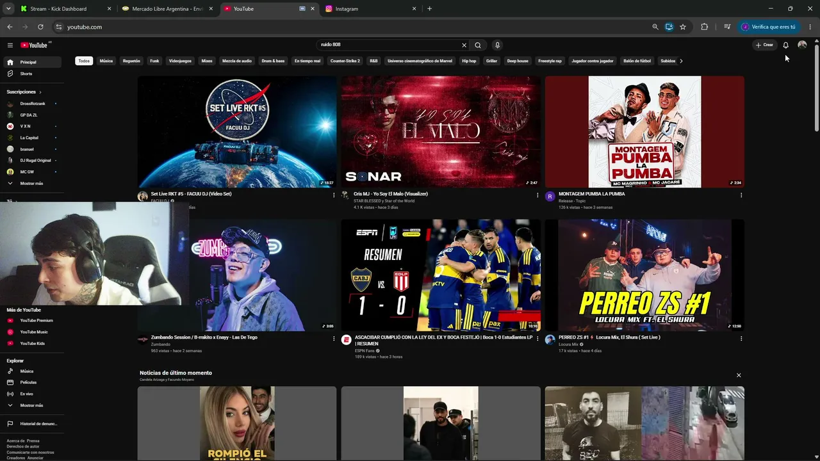Expand subscriptions with Mostrar más below MC GW
This screenshot has height=461, width=820.
tap(33, 183)
